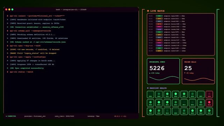Select the EP15 endpoint tile
Viewport: 224px width, 126px height.
(x=201, y=103)
